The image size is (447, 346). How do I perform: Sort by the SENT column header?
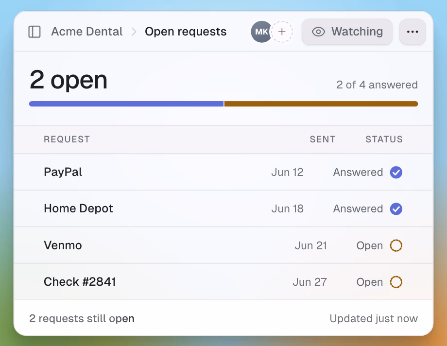click(323, 139)
